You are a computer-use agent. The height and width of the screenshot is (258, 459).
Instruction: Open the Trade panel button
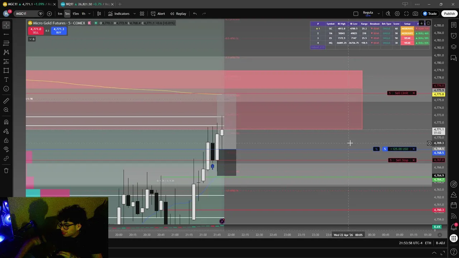pos(430,14)
